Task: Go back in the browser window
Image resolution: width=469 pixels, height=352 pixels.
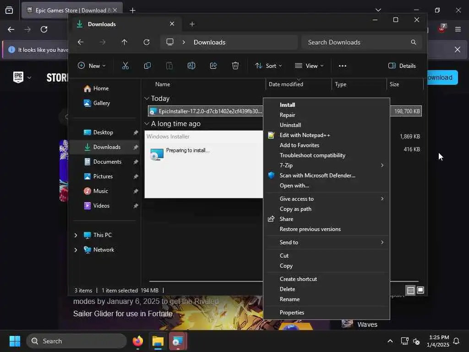Action: pyautogui.click(x=11, y=29)
